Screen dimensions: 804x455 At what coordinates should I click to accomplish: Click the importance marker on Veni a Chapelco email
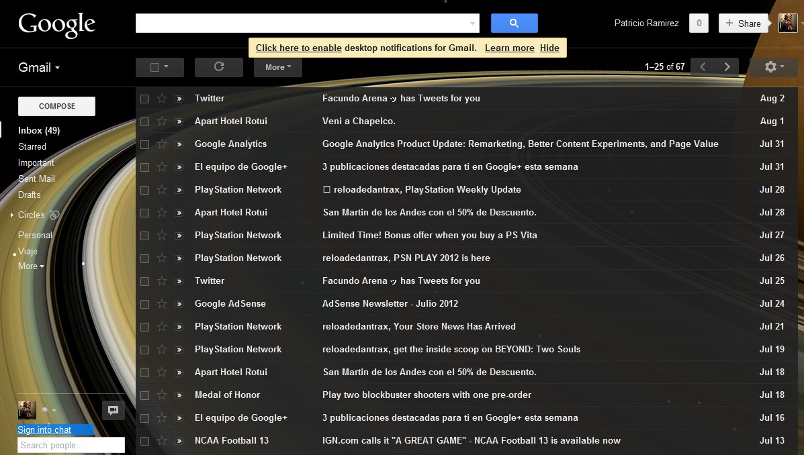click(x=179, y=121)
